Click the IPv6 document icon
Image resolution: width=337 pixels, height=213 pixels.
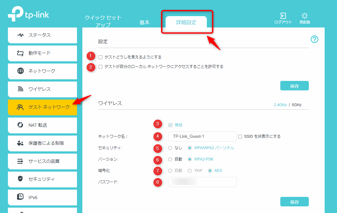point(20,197)
